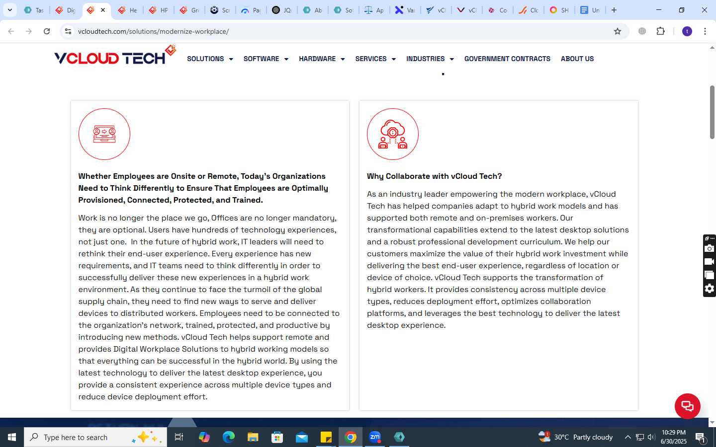Expand the SOFTWARE dropdown menu
Screen dimensions: 716x447
click(x=266, y=59)
